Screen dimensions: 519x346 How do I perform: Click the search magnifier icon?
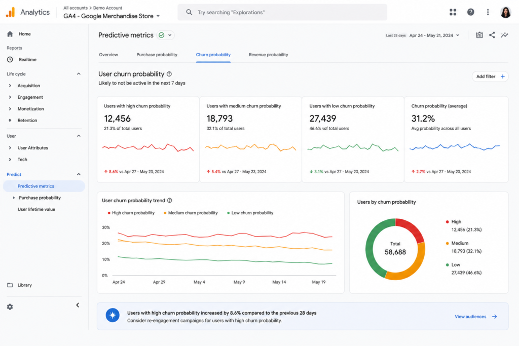pyautogui.click(x=189, y=12)
